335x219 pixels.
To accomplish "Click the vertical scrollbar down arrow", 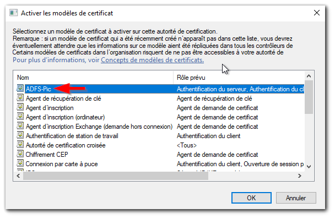I will point(309,167).
